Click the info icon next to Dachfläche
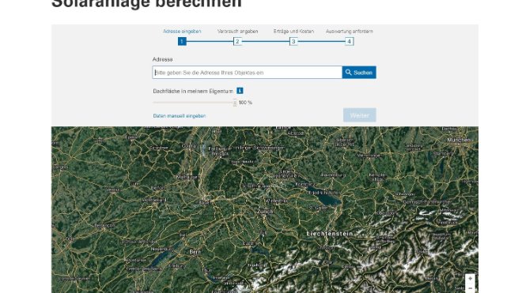The height and width of the screenshot is (293, 522). click(x=240, y=91)
